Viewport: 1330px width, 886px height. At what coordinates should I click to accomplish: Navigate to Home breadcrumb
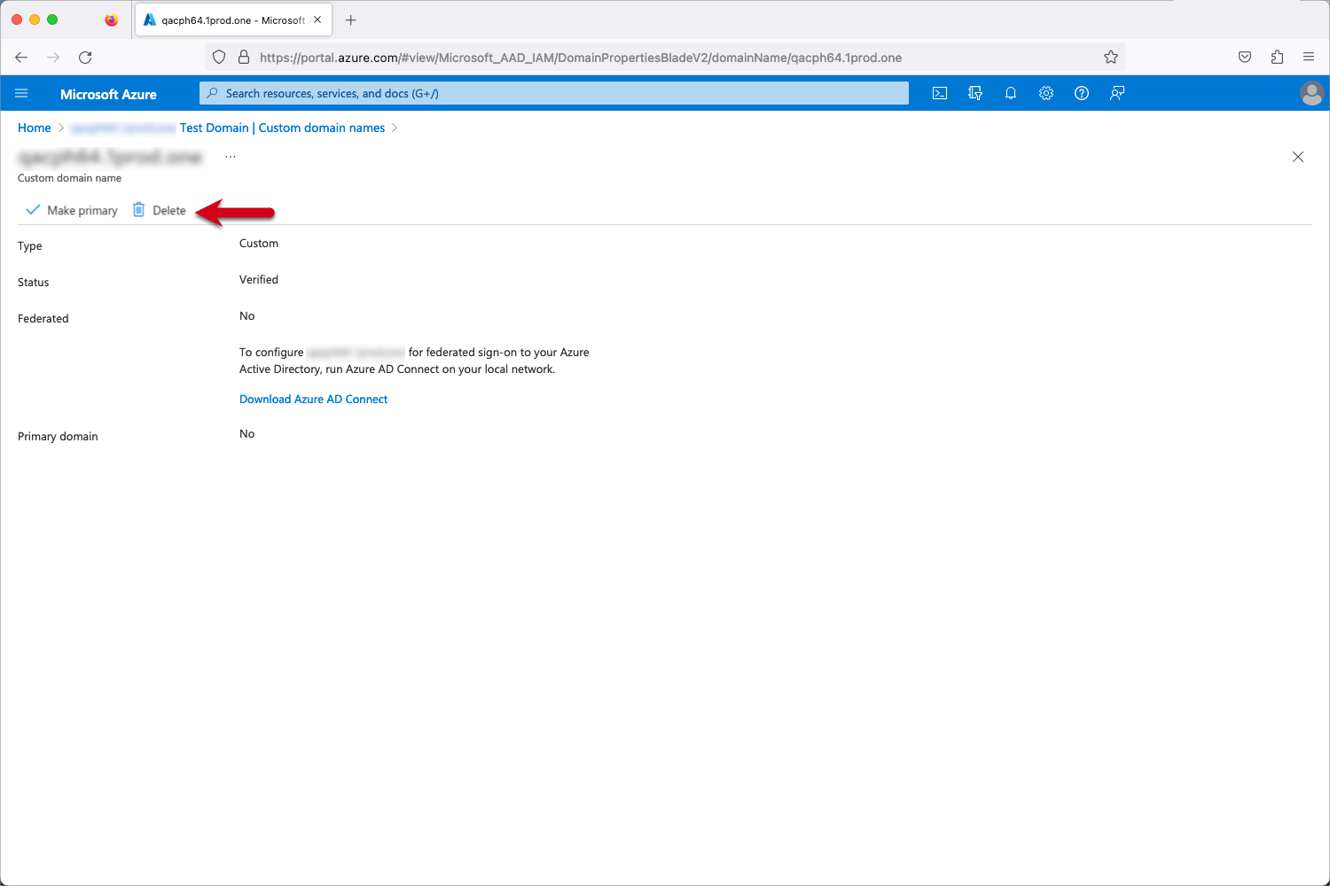(x=34, y=128)
